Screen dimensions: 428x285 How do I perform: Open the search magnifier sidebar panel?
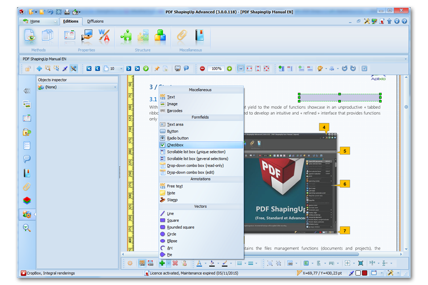coord(27,228)
